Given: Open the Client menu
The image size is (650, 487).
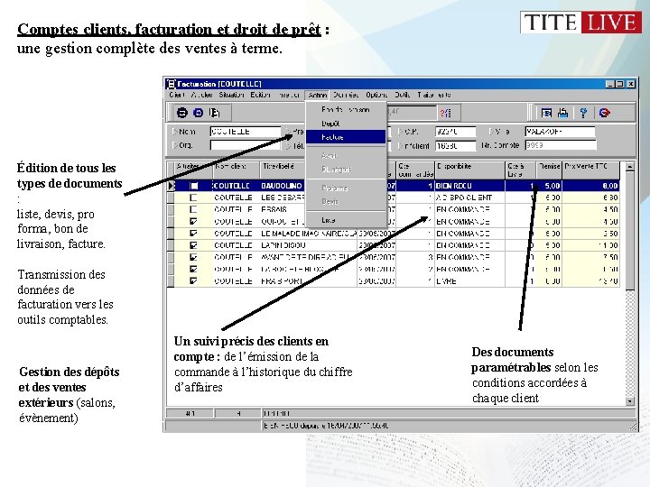Looking at the screenshot, I should 177,95.
